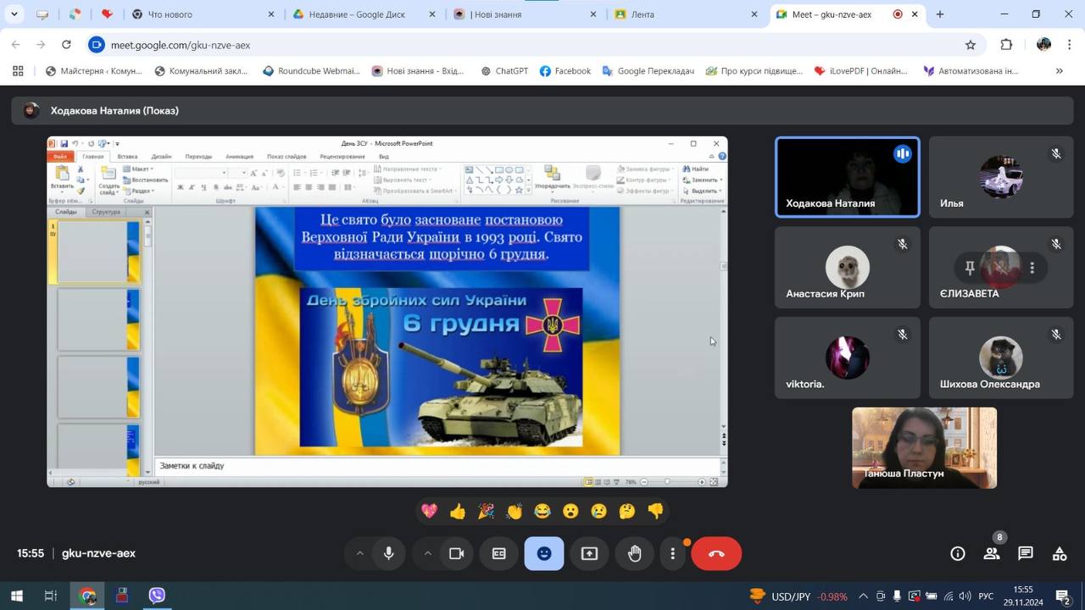Toggle closed captions button
The image size is (1085, 610).
point(499,553)
